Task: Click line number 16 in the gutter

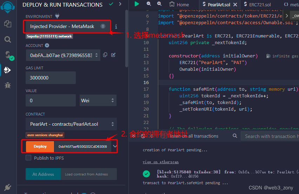Action: tap(146, 83)
